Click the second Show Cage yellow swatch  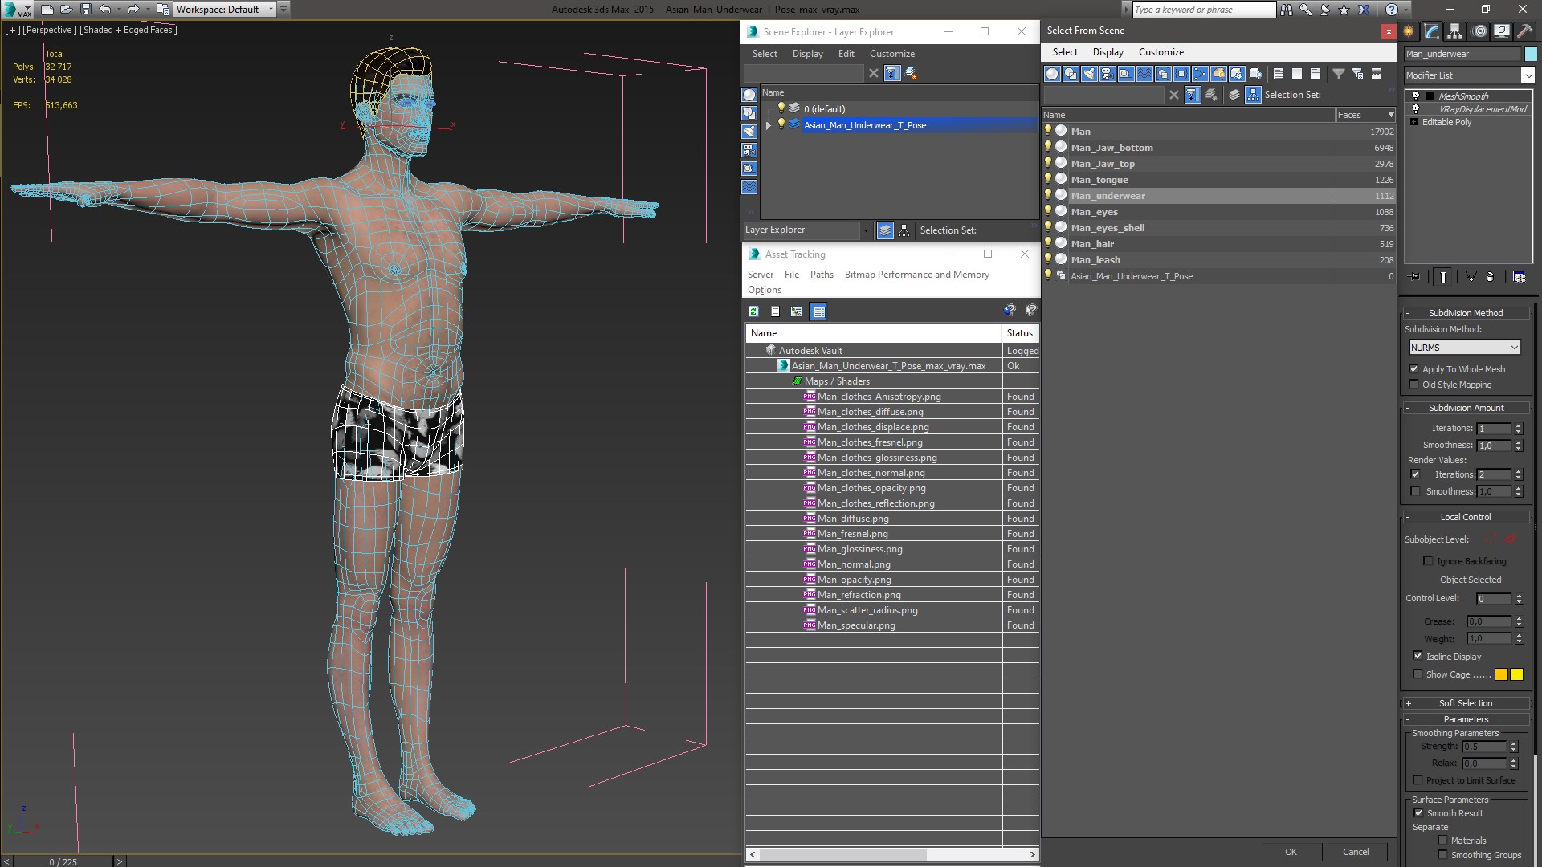(x=1516, y=674)
